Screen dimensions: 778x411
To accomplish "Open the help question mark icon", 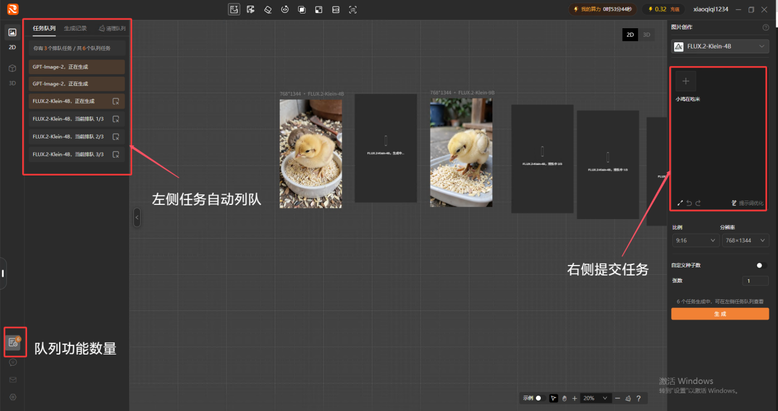I will [639, 398].
